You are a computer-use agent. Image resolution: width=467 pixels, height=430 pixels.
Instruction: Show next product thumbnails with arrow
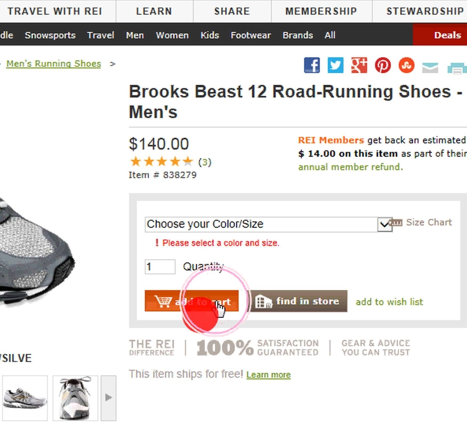click(108, 398)
